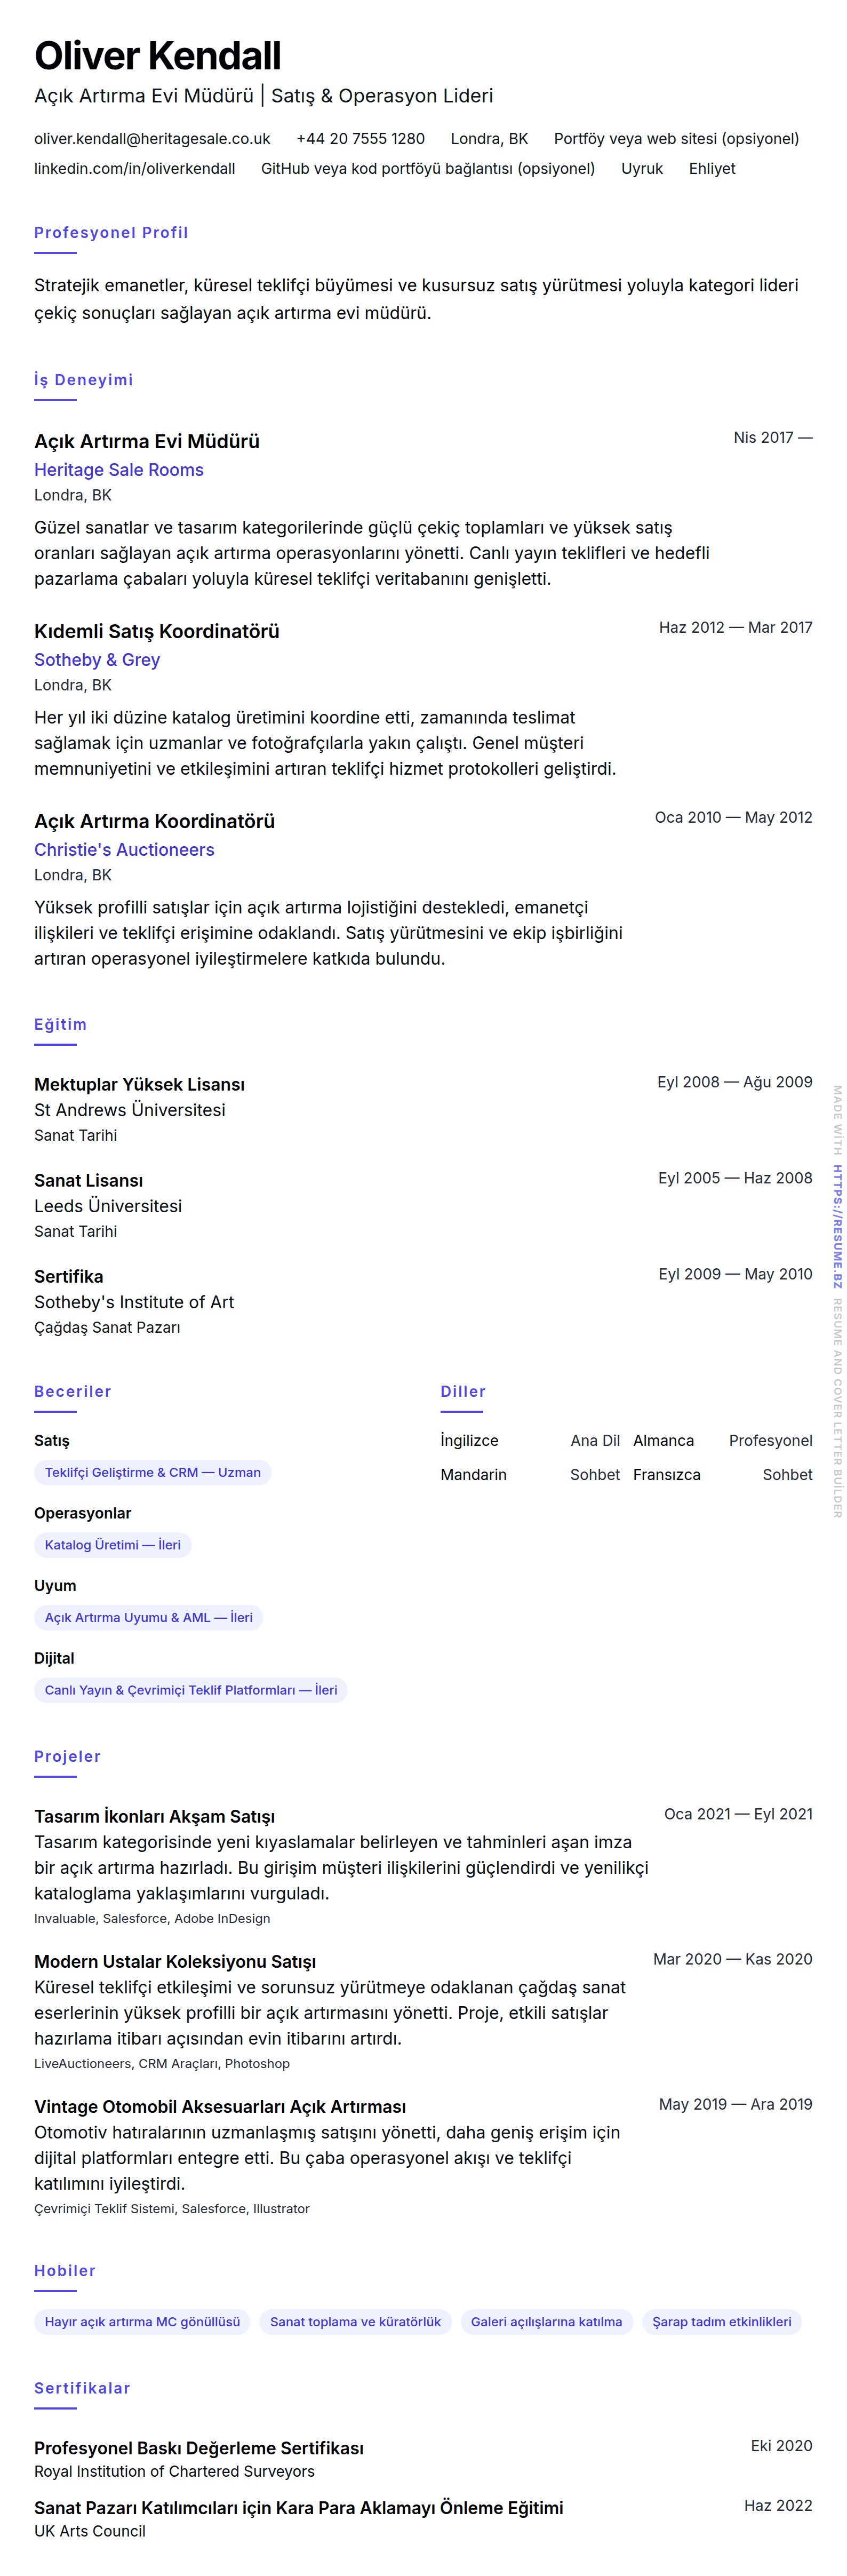This screenshot has width=847, height=2576.
Task: Open the Christie's Auctioneers company link
Action: [x=124, y=850]
